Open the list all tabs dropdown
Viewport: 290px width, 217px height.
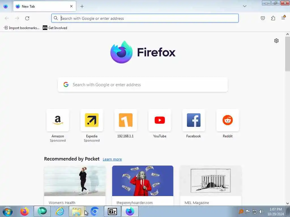point(244,6)
